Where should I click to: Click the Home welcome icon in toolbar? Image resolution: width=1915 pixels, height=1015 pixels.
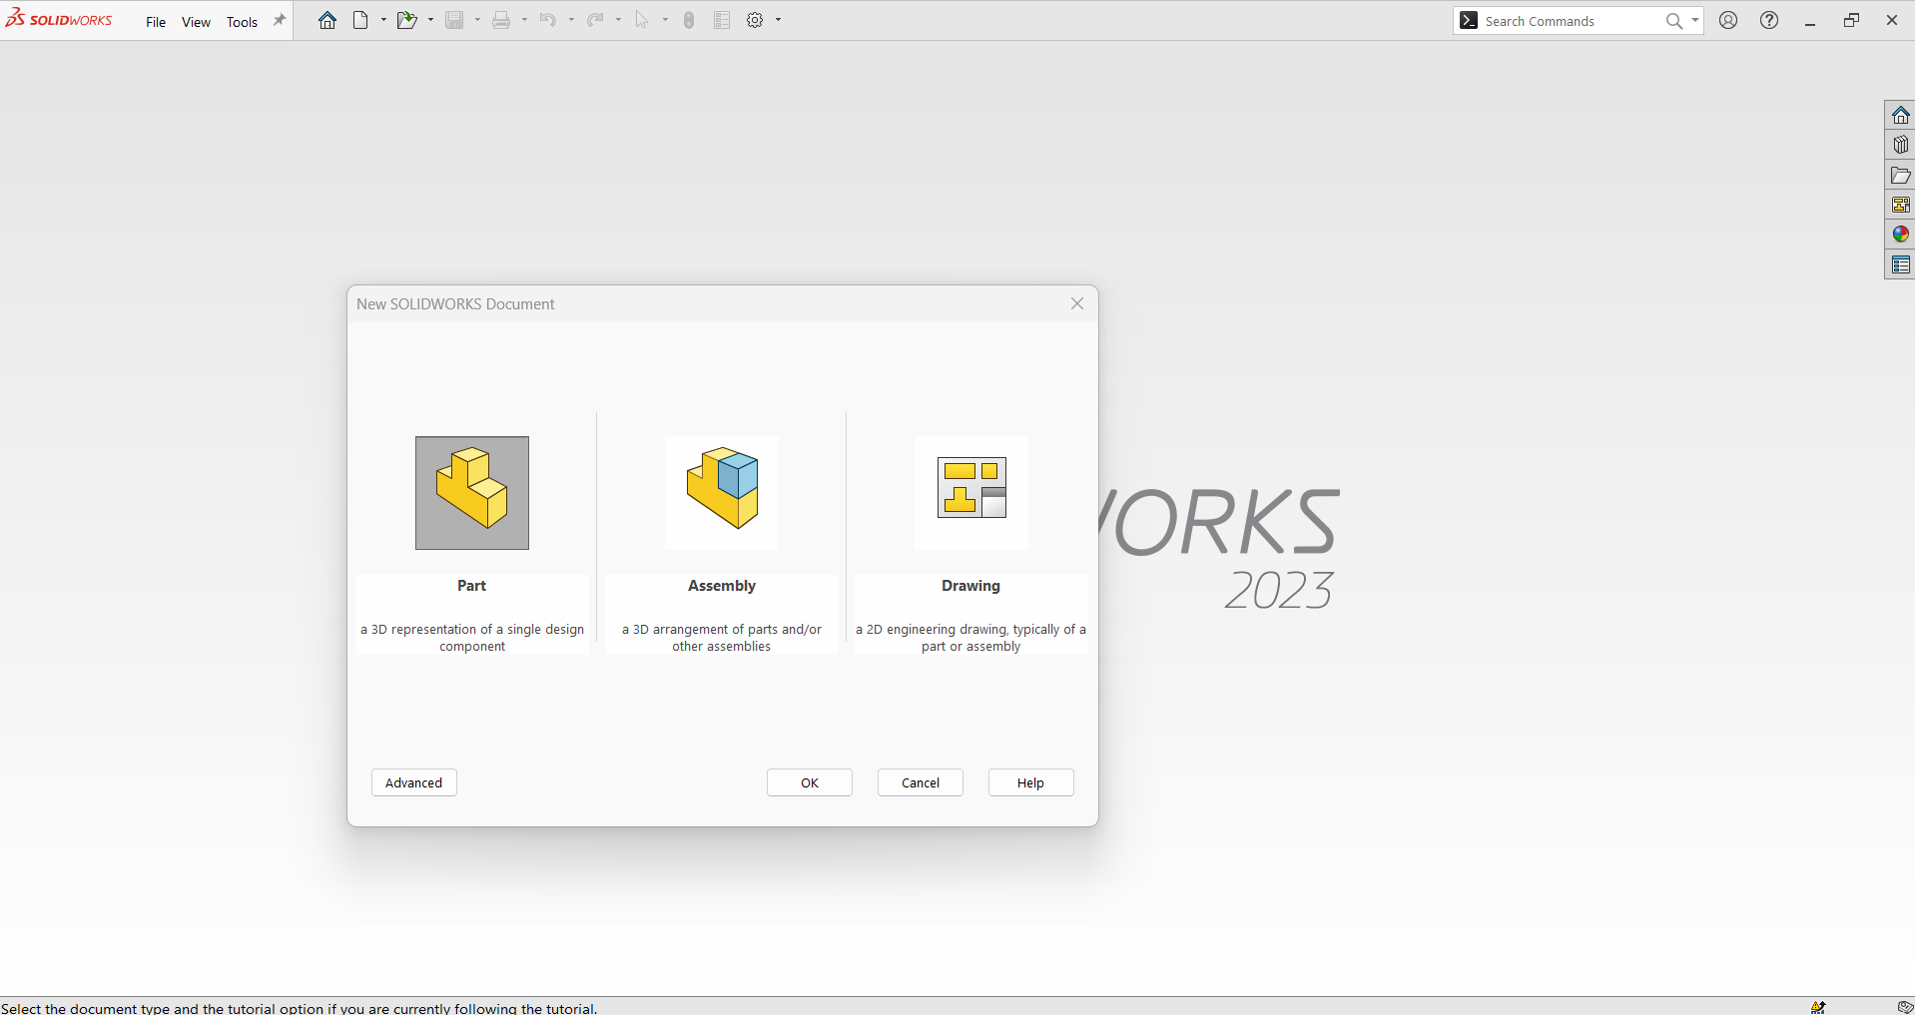coord(327,20)
